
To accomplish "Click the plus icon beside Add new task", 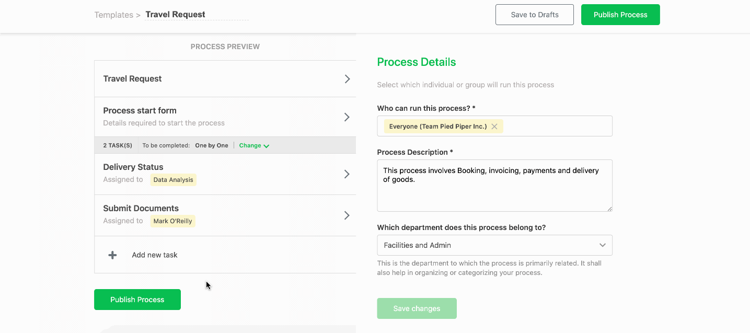I will (x=112, y=255).
